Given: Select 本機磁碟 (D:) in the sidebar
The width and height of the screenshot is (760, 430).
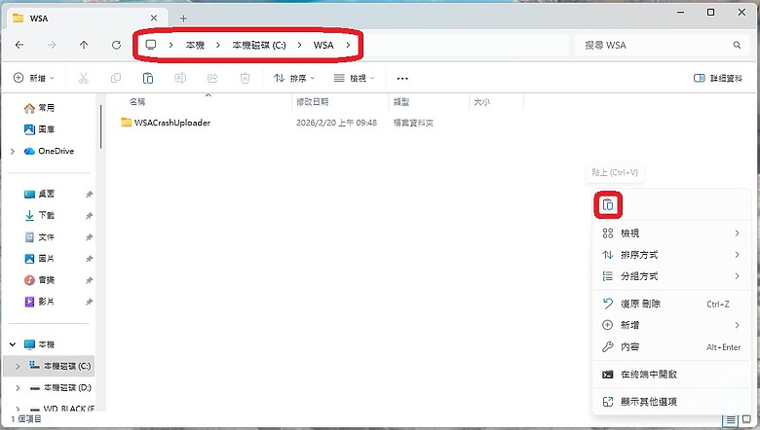Looking at the screenshot, I should point(60,388).
